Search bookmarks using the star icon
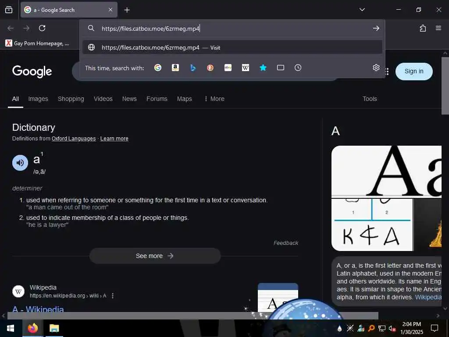 click(x=263, y=68)
